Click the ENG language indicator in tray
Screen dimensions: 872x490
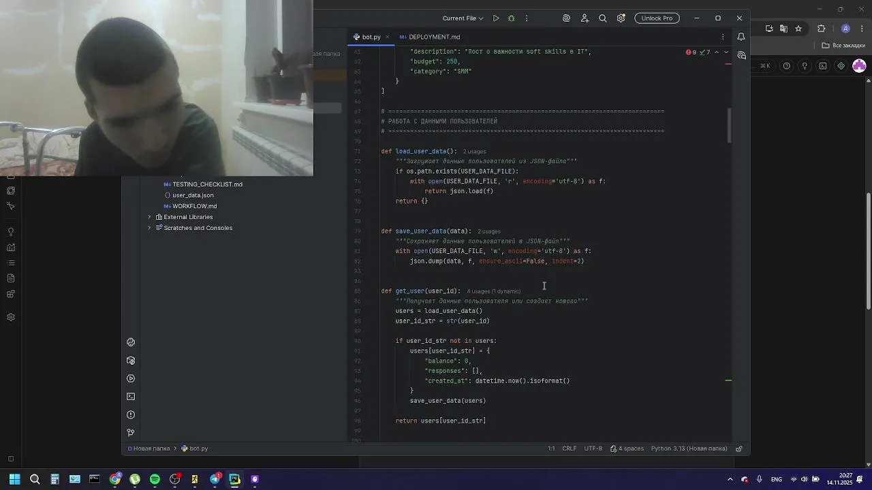(x=776, y=480)
